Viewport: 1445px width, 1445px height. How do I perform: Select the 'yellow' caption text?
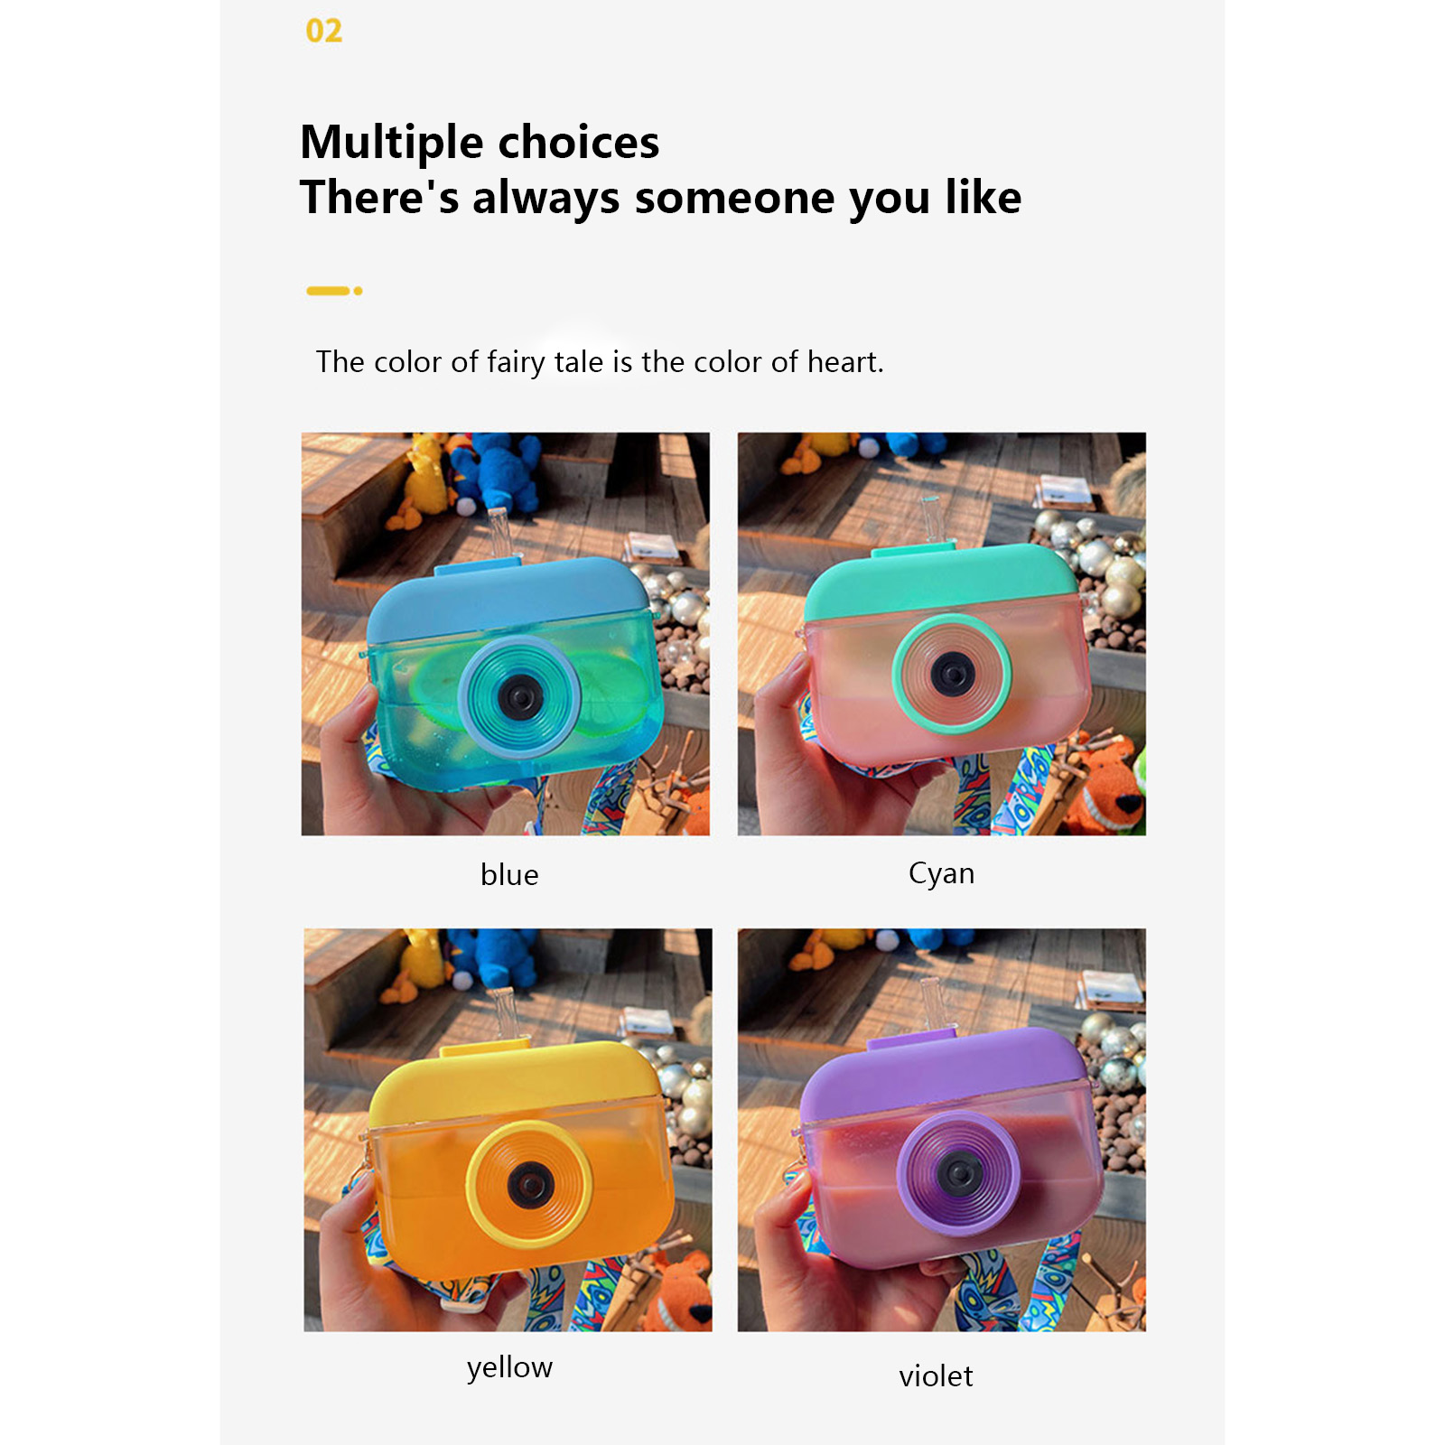pyautogui.click(x=509, y=1367)
